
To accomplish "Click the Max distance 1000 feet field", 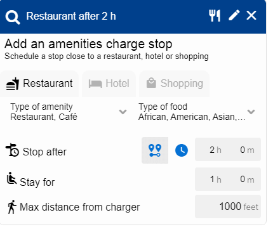I will 228,206.
